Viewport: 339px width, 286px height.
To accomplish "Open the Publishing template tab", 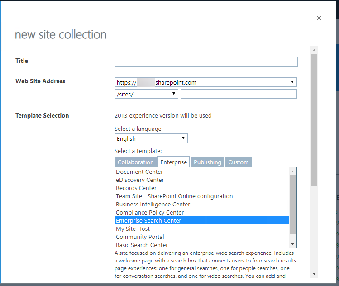I will 207,162.
